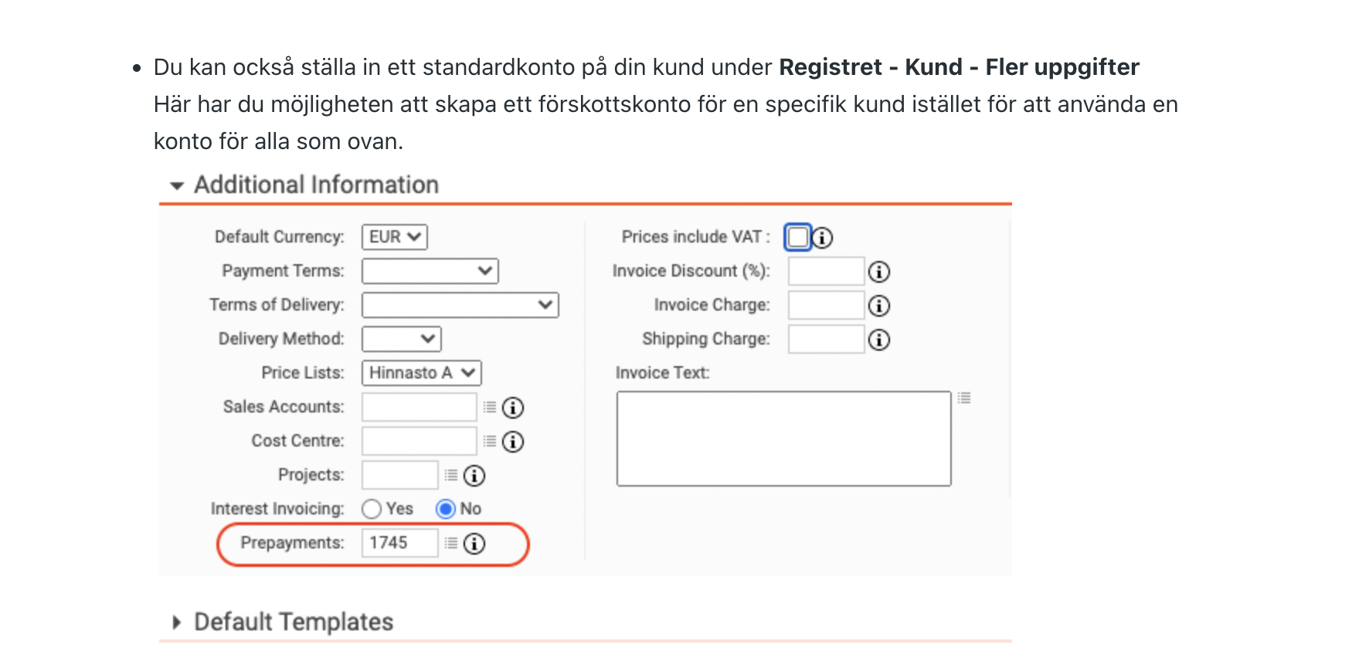Select No for Interest Invoicing
Viewport: 1369px width, 672px height.
[446, 509]
